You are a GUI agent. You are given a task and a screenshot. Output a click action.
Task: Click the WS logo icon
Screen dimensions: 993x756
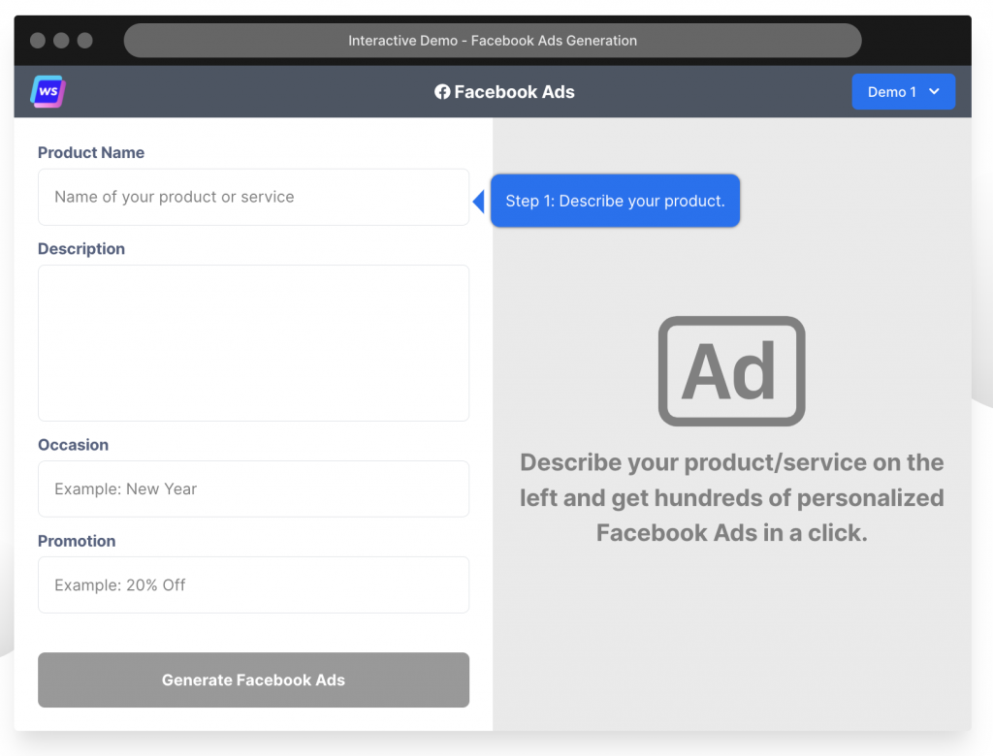[48, 92]
